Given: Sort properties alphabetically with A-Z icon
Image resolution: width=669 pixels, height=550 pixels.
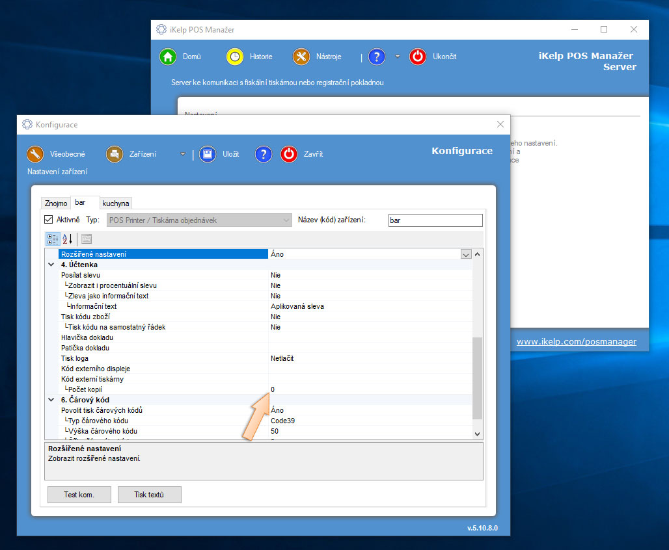Looking at the screenshot, I should pyautogui.click(x=67, y=239).
